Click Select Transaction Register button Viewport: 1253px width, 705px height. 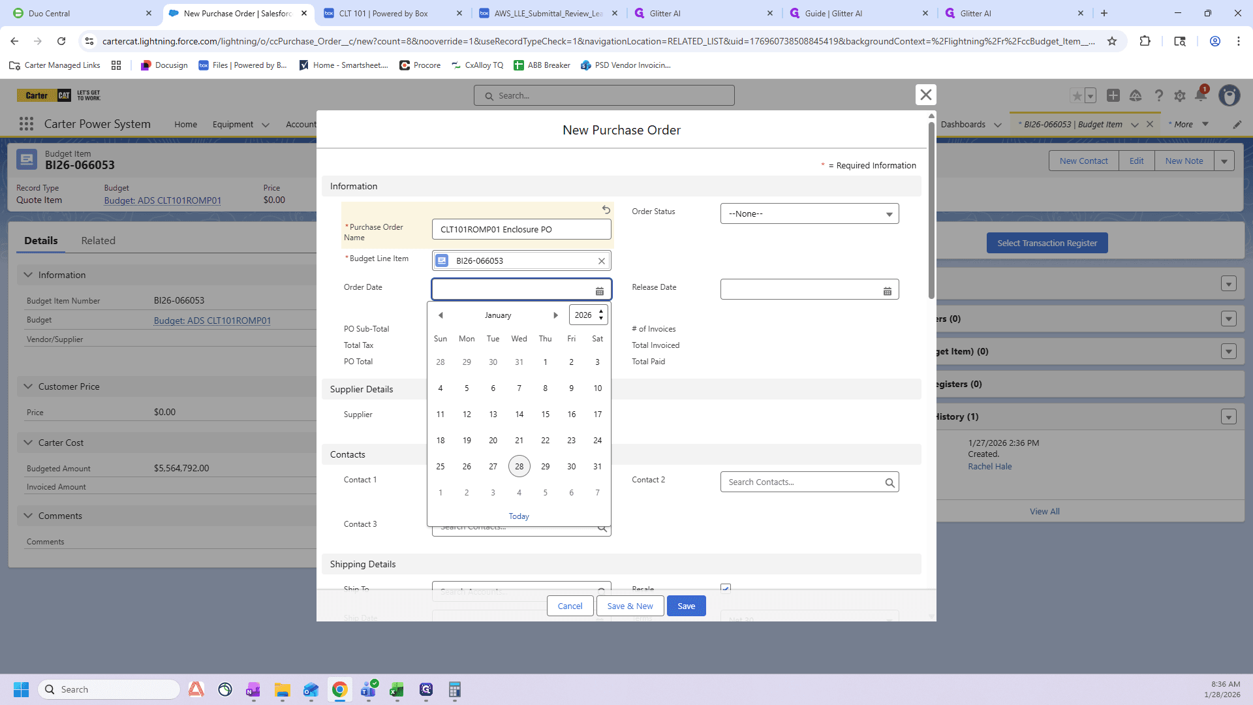pyautogui.click(x=1047, y=243)
